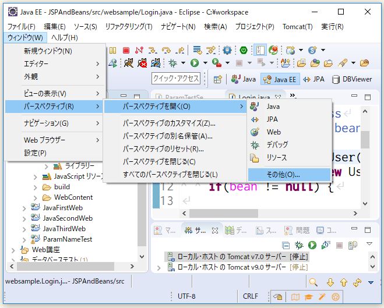This screenshot has width=384, height=308.
Task: Minimize the Servers panel with its minimize button
Action: pos(354,229)
